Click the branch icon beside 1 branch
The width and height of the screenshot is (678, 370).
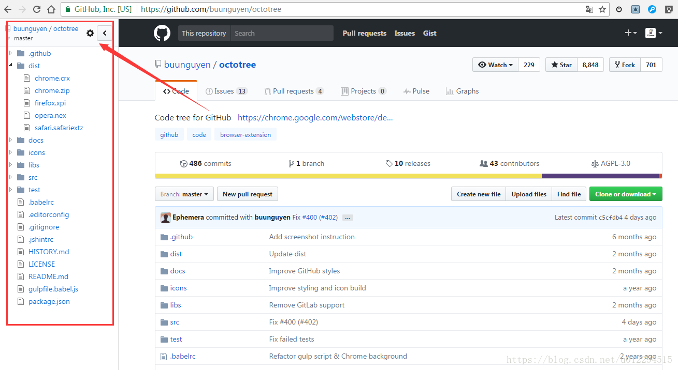coord(291,163)
